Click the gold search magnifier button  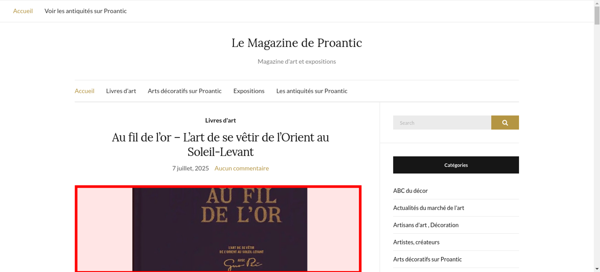[505, 123]
